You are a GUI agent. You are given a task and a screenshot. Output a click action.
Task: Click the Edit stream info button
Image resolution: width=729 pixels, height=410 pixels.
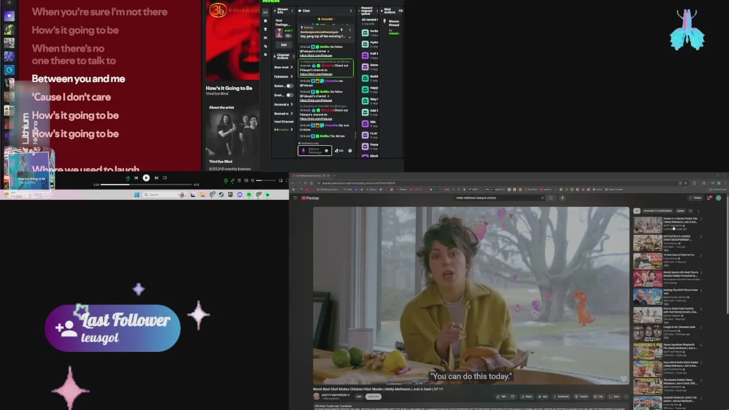[284, 45]
